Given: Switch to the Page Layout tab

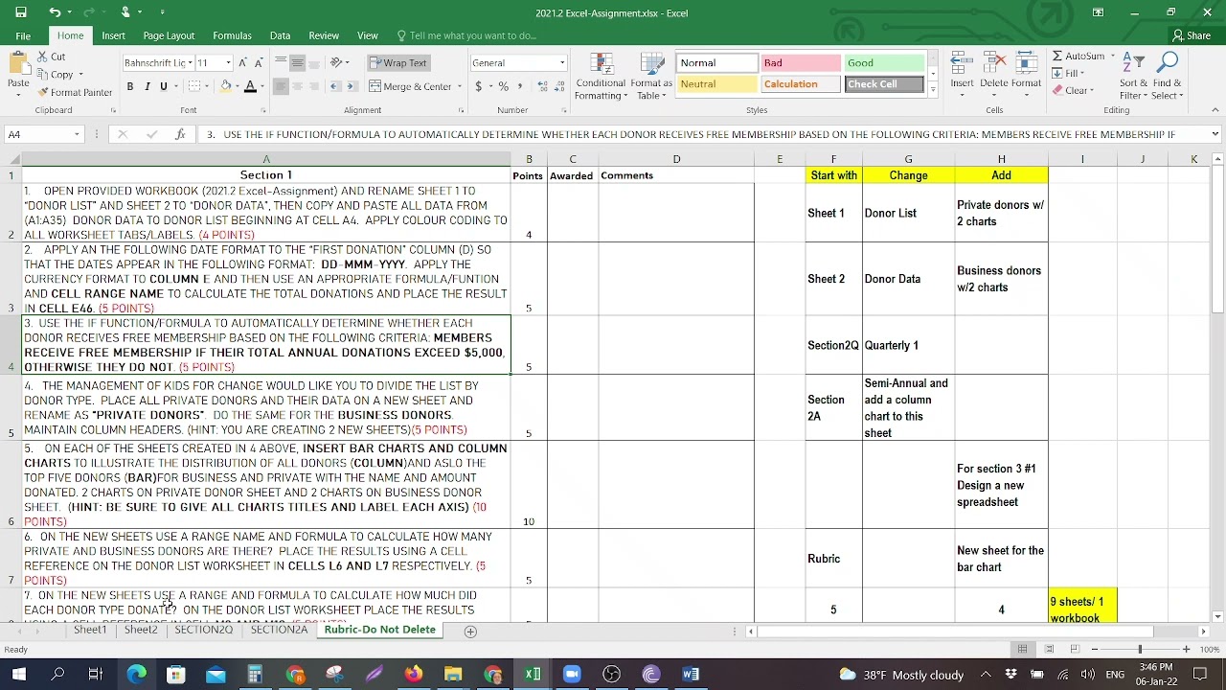Looking at the screenshot, I should click(x=169, y=35).
